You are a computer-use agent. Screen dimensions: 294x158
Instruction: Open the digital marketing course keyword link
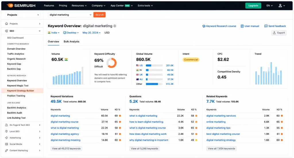[65, 122]
